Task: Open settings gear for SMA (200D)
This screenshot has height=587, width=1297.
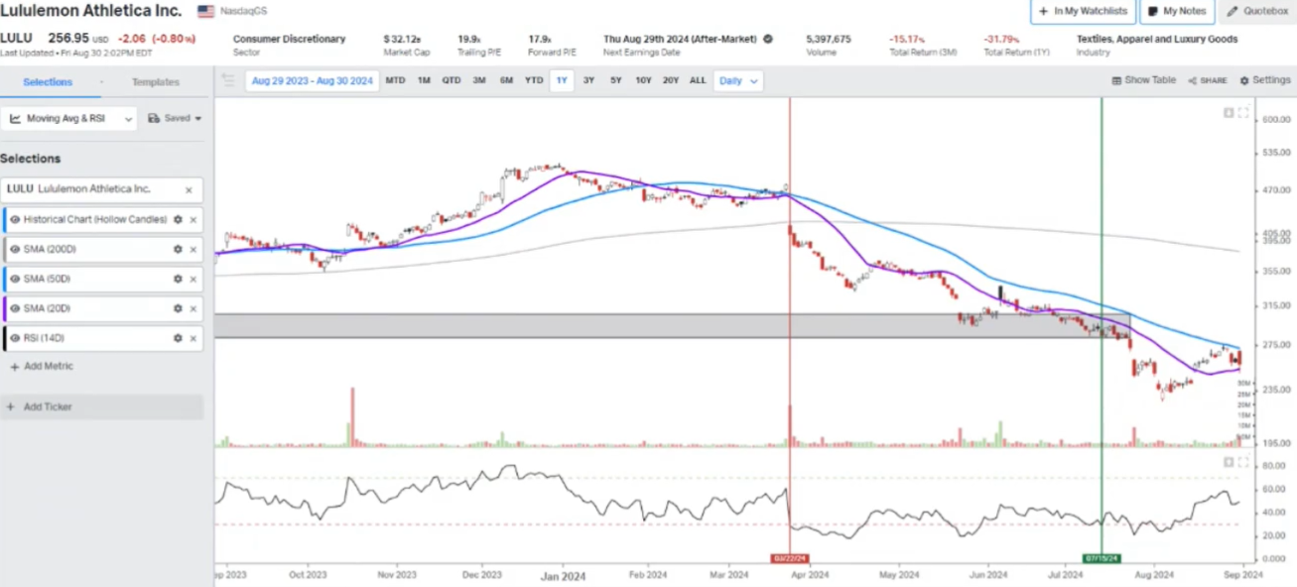Action: point(178,250)
